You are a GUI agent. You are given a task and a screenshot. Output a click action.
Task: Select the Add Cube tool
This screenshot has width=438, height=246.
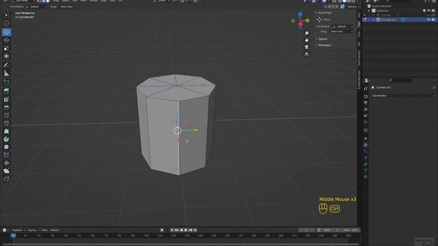coord(6,82)
